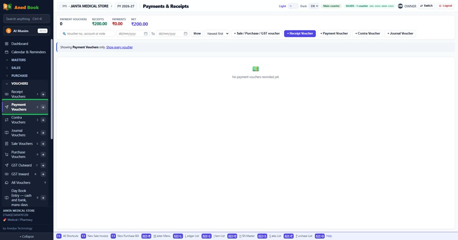Open the calendar picker in the start date field
The width and height of the screenshot is (458, 240).
(x=146, y=34)
